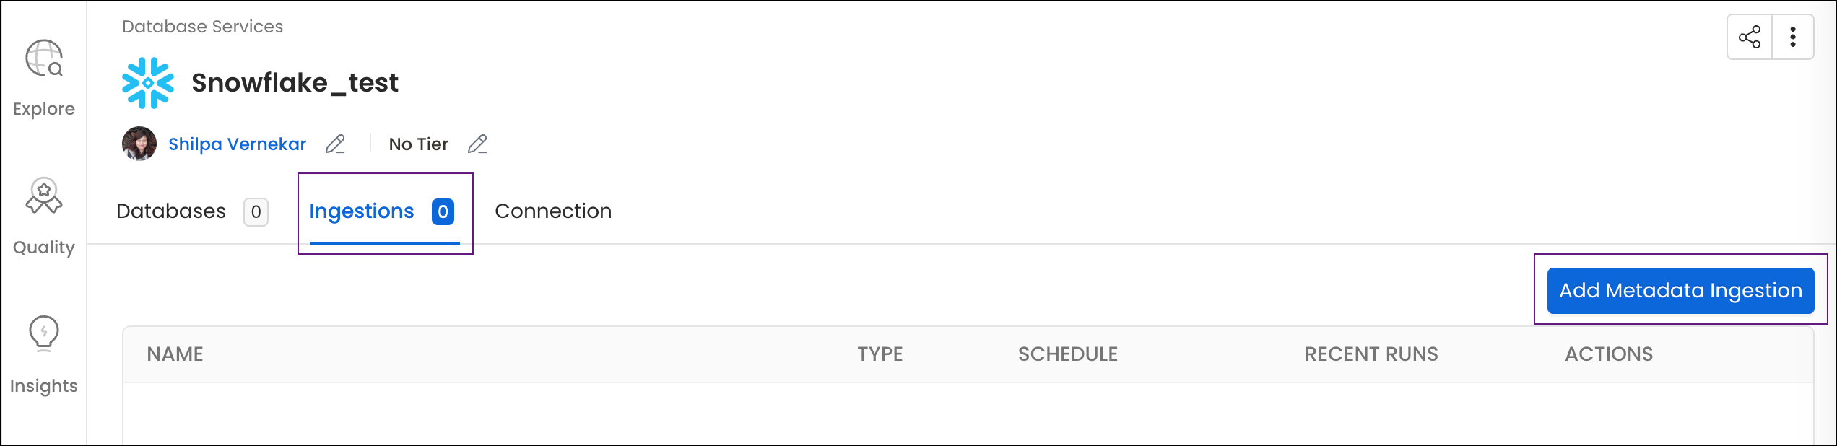Image resolution: width=1837 pixels, height=446 pixels.
Task: Click the NAME column header
Action: [174, 354]
